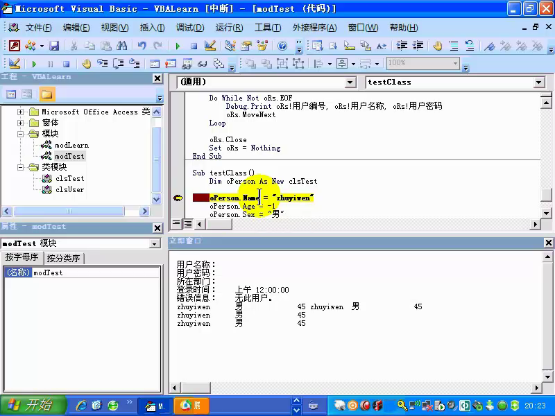This screenshot has width=555, height=416.
Task: Click the Uncomment Block icon
Action: (470, 46)
